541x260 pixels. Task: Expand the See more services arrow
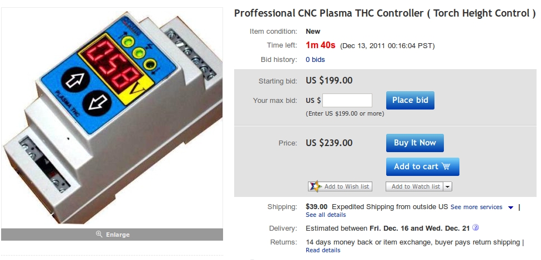pos(510,207)
